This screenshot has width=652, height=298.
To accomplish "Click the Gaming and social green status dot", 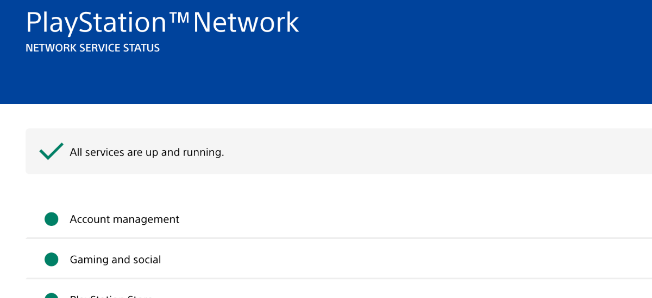I will tap(51, 260).
